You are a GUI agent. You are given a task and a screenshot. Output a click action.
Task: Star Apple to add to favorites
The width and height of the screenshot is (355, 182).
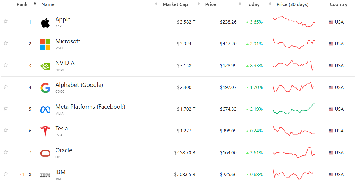click(6, 21)
